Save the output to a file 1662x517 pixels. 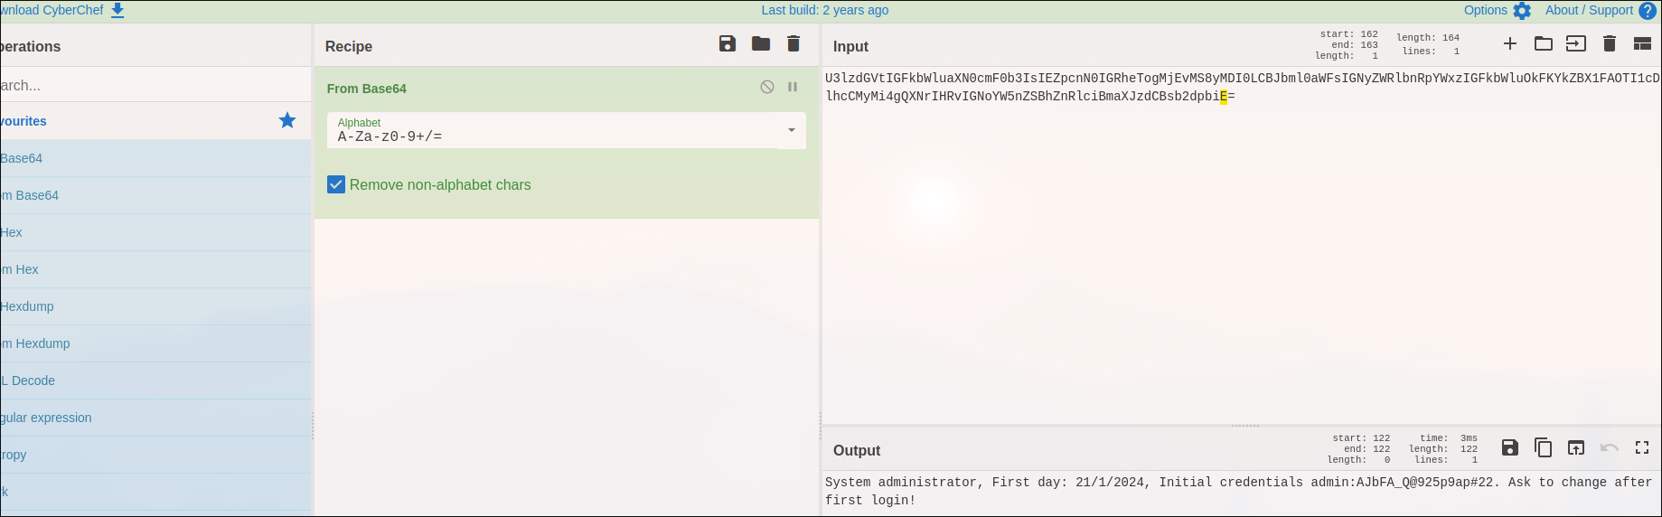click(x=1510, y=447)
